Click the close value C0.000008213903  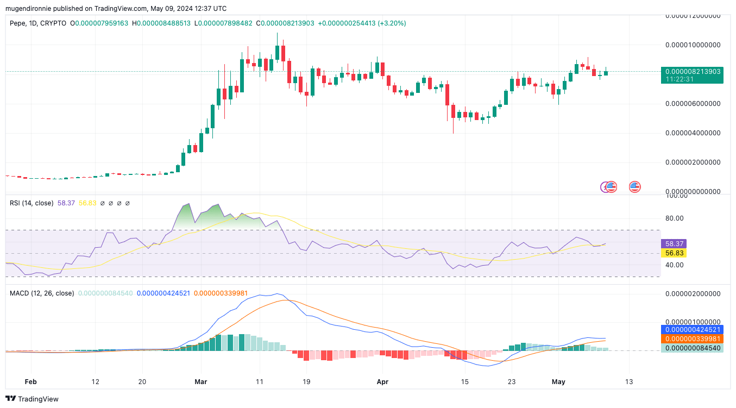(x=285, y=23)
